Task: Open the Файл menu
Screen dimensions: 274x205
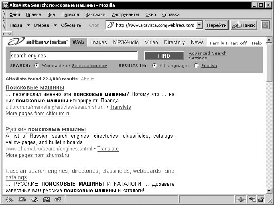Action: pos(15,14)
